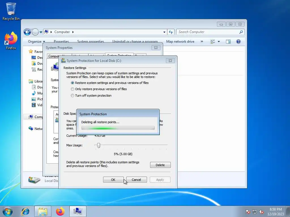Select Restore system settings and previous versions
Viewport: 290px width, 217px height.
(110, 83)
